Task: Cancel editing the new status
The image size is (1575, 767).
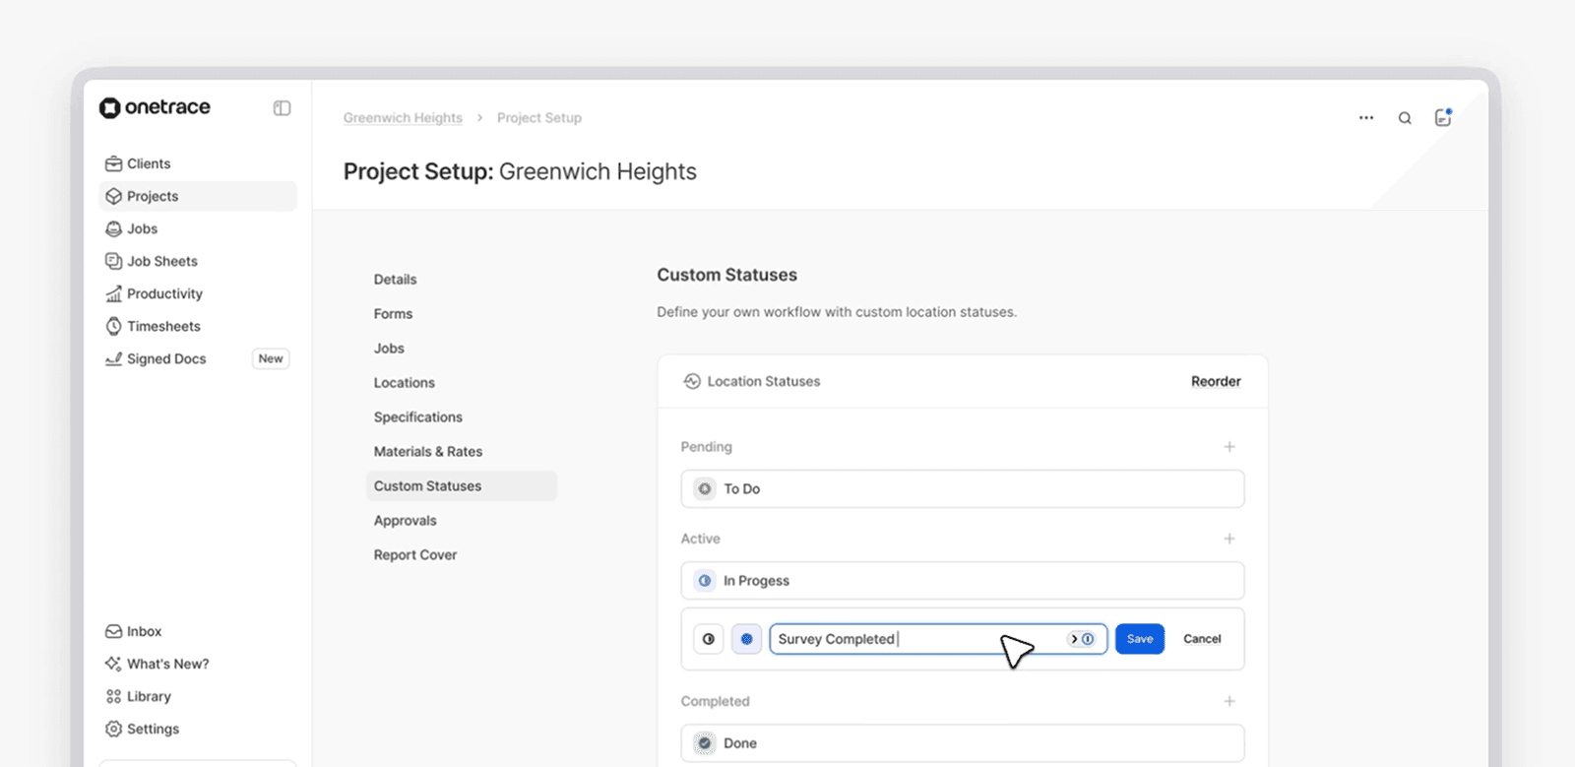Action: coord(1202,639)
